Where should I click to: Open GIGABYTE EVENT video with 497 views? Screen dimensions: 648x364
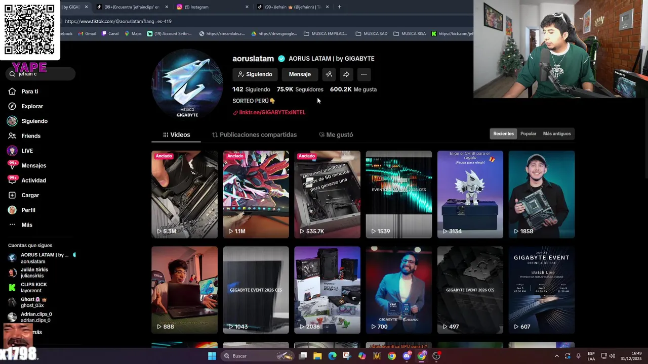(x=470, y=290)
